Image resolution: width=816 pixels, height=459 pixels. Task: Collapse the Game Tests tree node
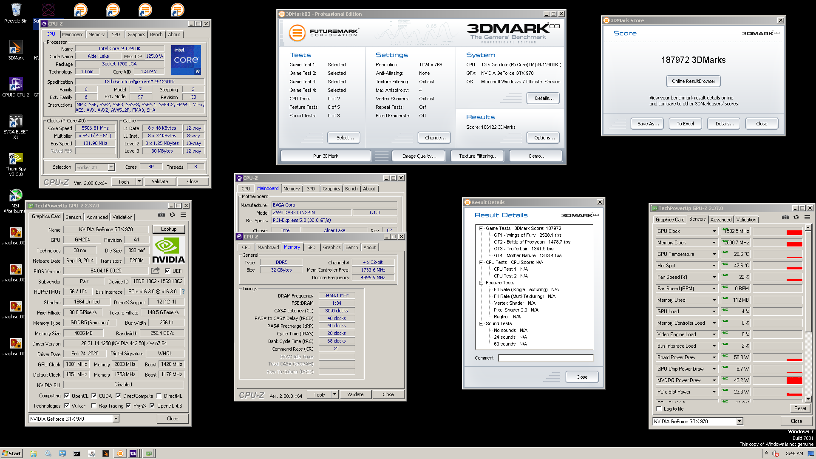(482, 228)
